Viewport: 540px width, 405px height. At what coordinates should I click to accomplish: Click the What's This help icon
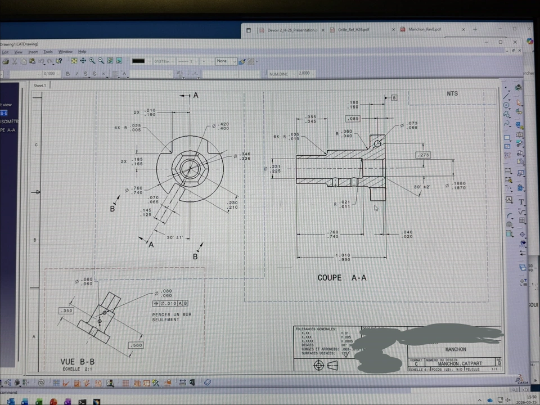click(x=59, y=61)
